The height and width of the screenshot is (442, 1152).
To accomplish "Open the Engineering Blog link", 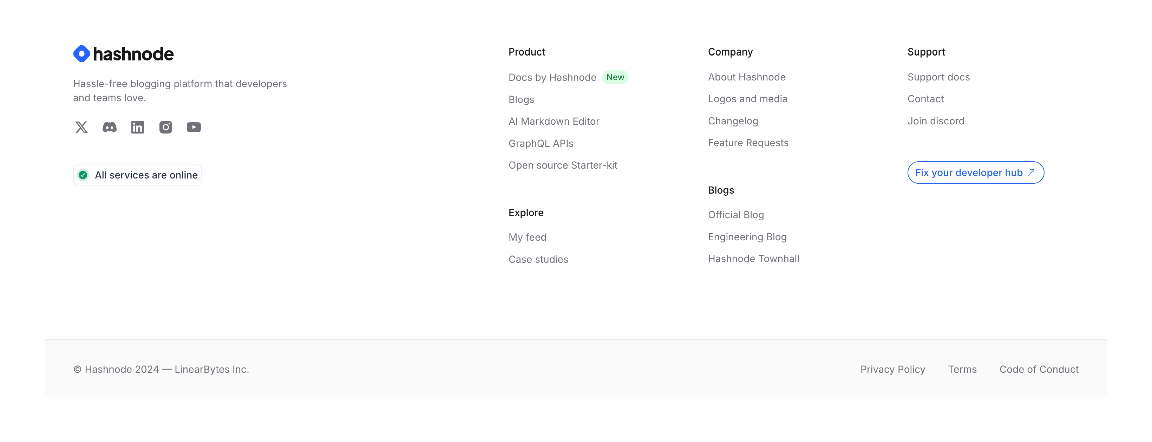I will click(x=747, y=237).
